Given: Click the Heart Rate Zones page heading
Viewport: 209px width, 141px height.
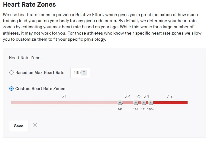Looking at the screenshot, I should pos(29,5).
